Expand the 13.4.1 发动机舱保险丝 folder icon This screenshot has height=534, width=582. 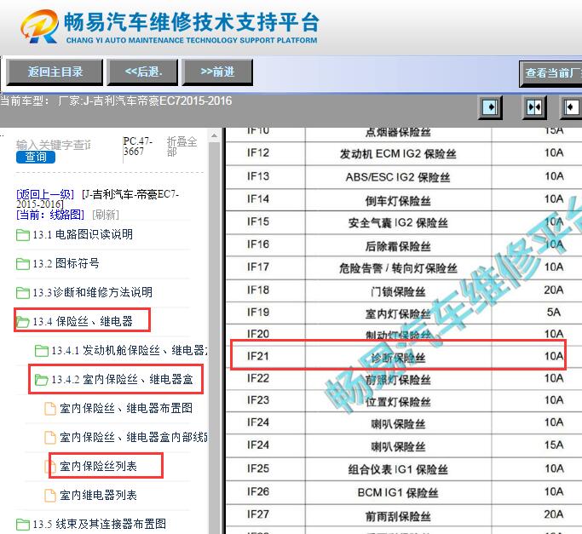[x=41, y=351]
